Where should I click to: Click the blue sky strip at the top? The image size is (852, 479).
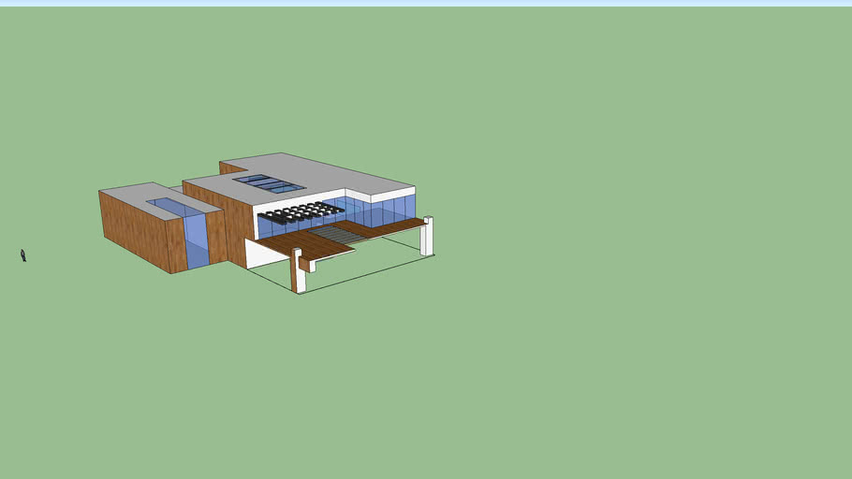pyautogui.click(x=426, y=3)
